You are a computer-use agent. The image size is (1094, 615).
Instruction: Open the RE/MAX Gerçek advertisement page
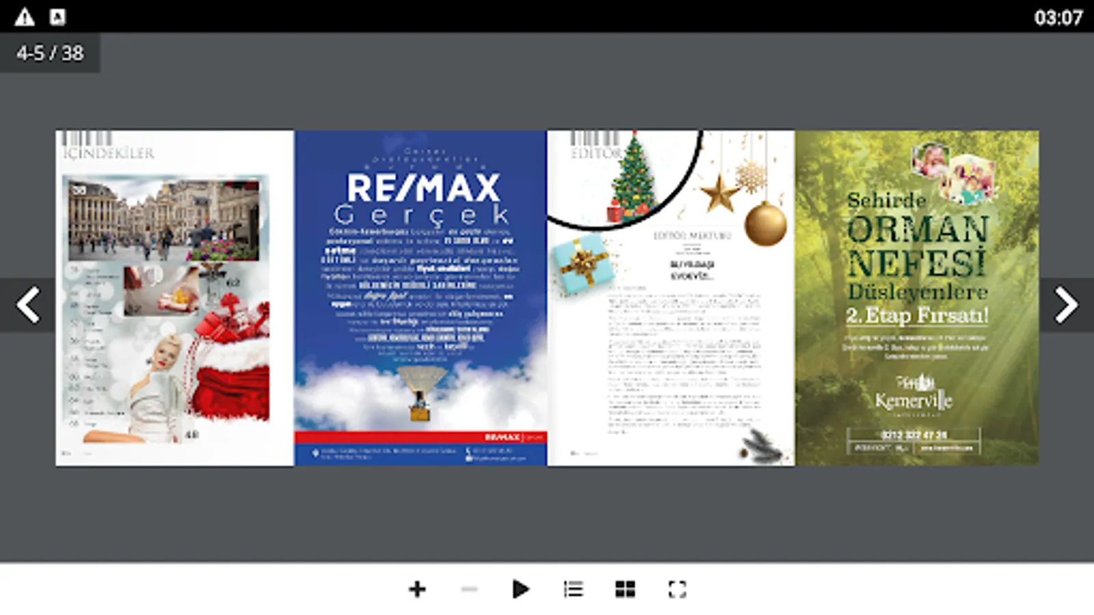point(421,298)
